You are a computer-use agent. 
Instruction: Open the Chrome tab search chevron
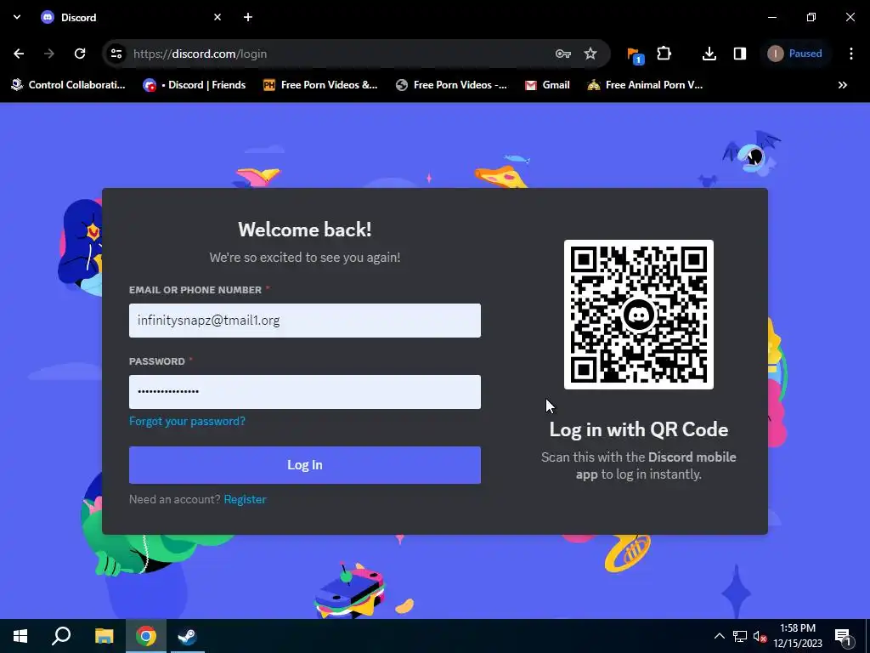[x=17, y=17]
